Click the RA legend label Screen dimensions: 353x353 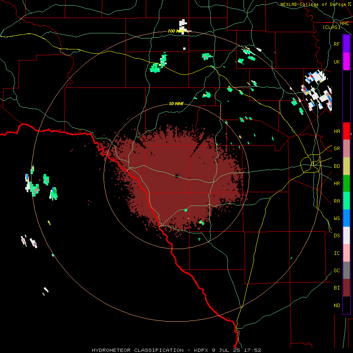[337, 201]
